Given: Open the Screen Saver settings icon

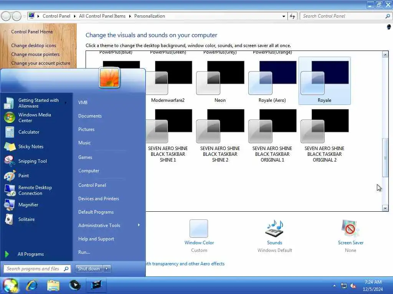Looking at the screenshot, I should click(350, 229).
